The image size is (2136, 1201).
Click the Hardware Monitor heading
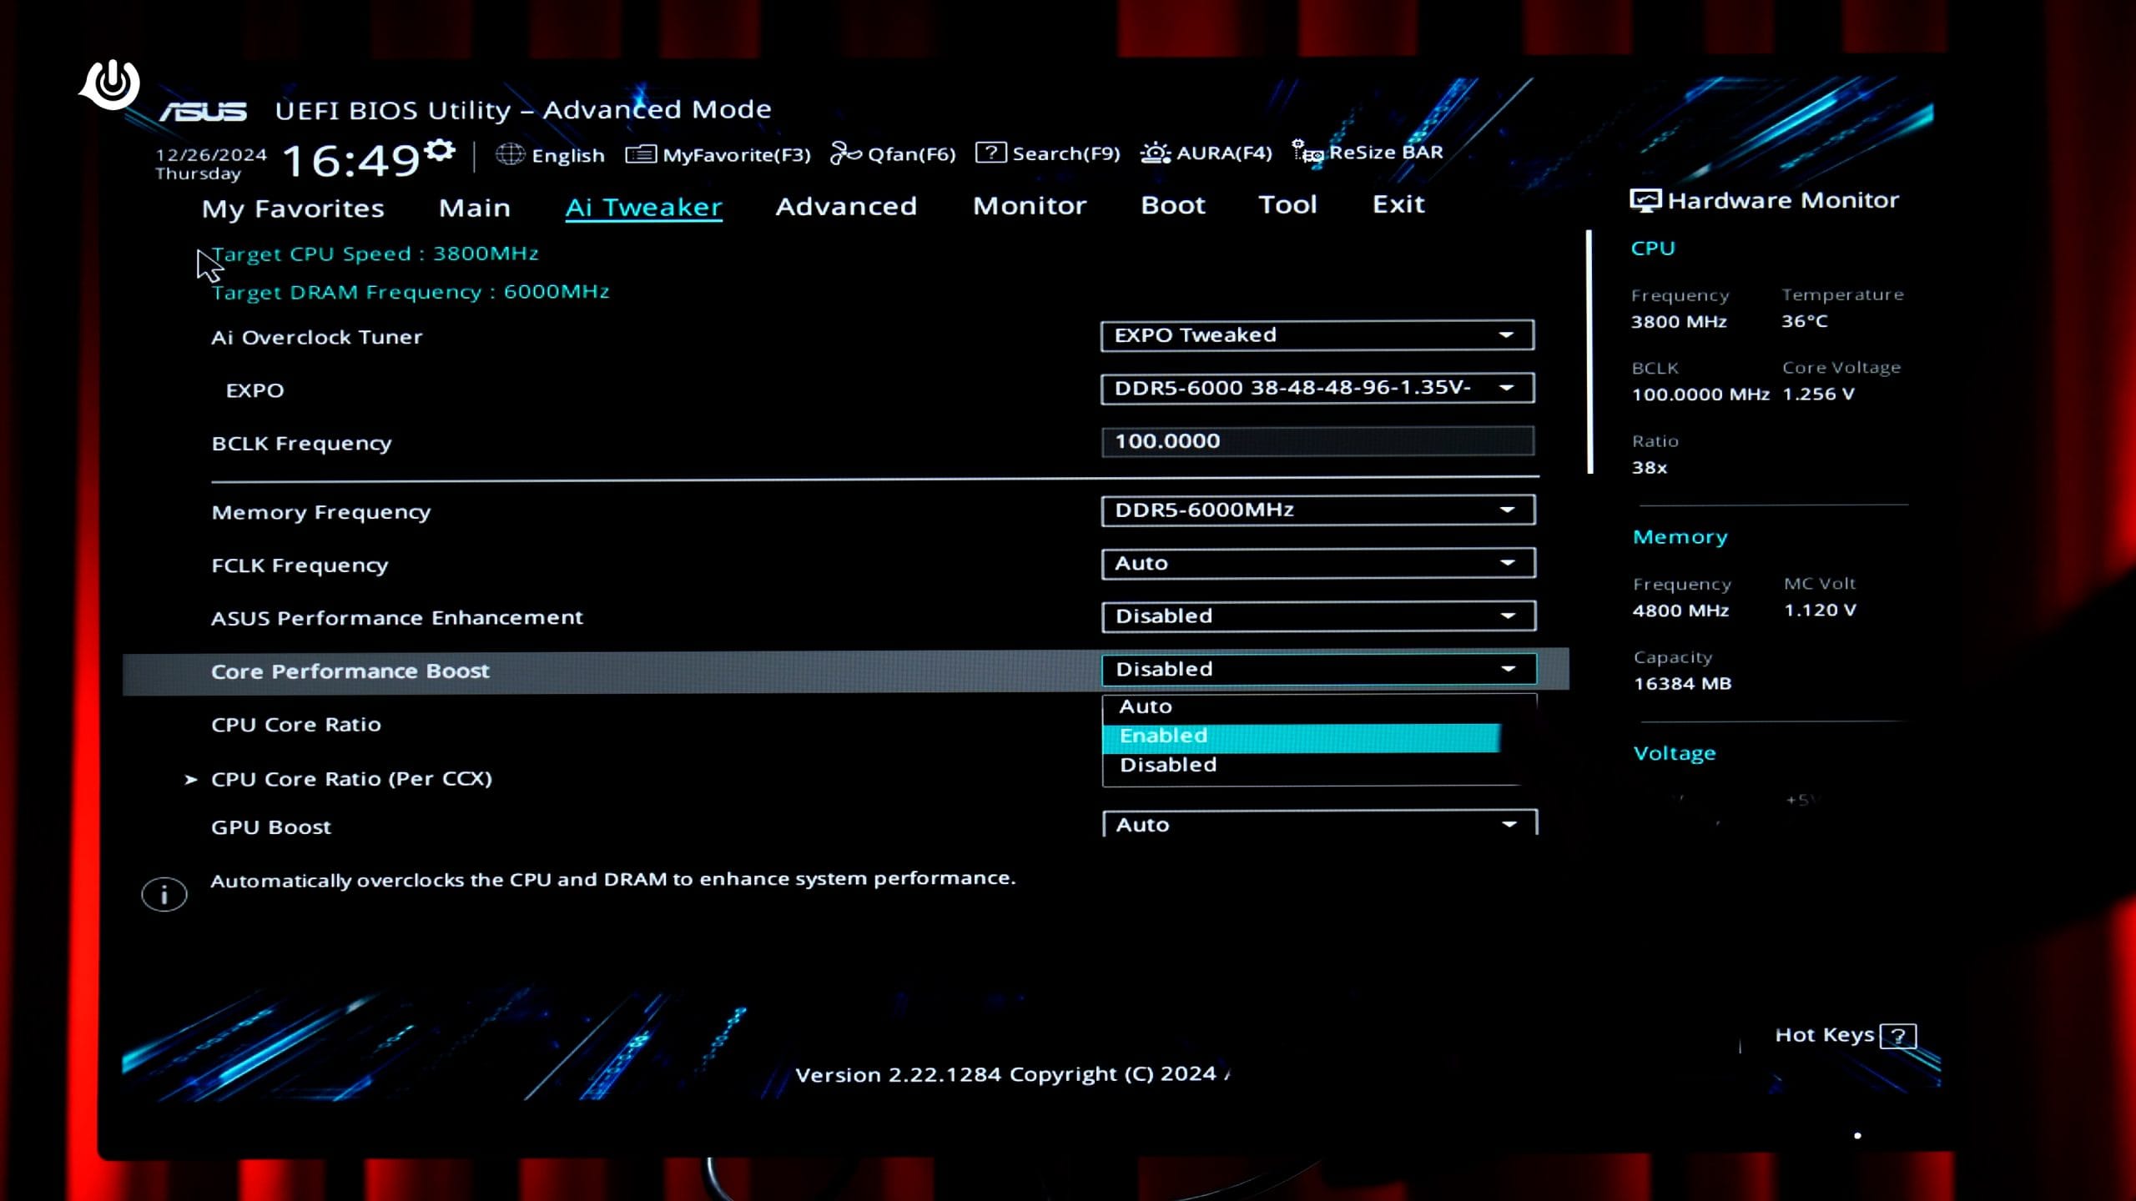1782,200
